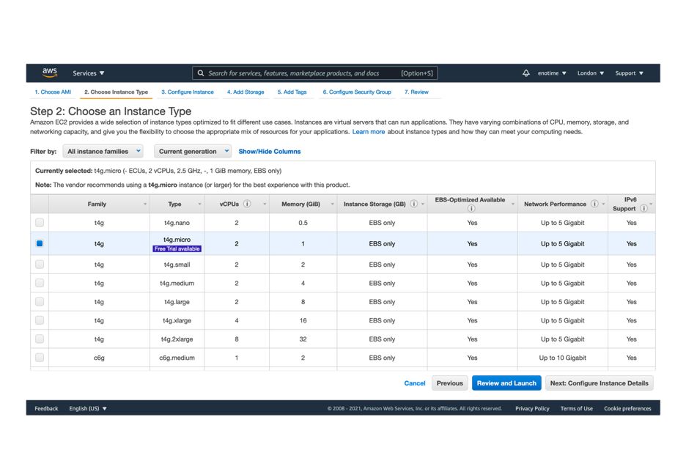Click the IPv6 Support info icon
The image size is (686, 450).
tap(643, 209)
